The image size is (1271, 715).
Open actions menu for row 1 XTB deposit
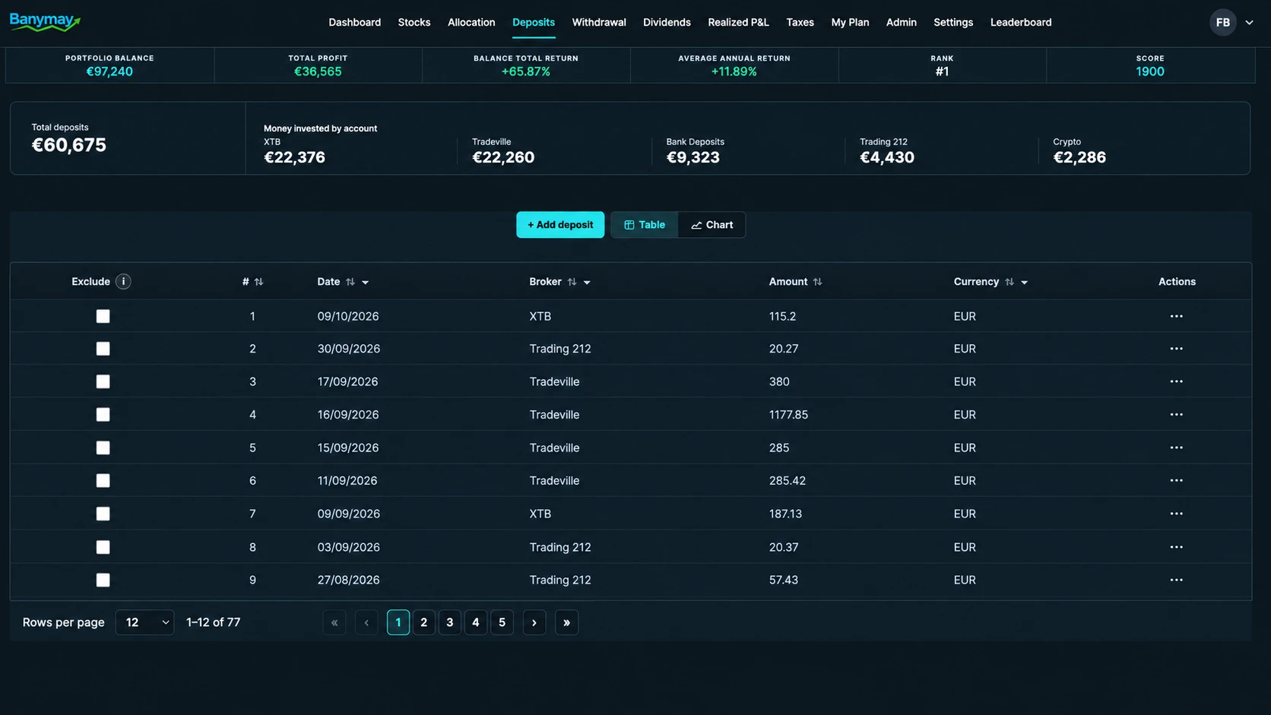pyautogui.click(x=1176, y=316)
